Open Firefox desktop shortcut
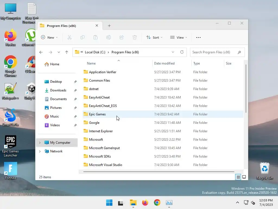Image resolution: width=278 pixels, height=209 pixels. [10, 38]
